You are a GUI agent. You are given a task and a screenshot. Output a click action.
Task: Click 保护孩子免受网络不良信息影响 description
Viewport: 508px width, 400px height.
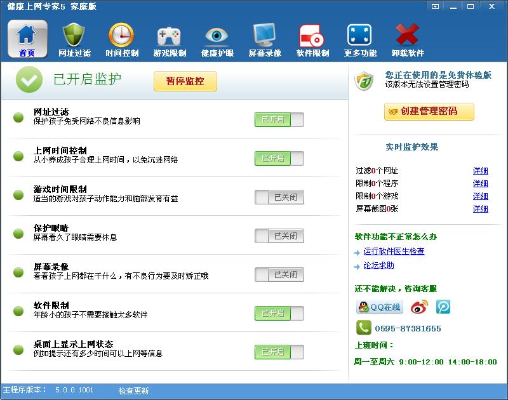[x=87, y=121]
